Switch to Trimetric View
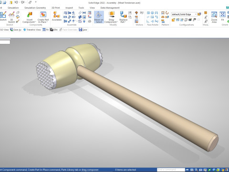Viewport: 229px width, 172px height. click(x=32, y=30)
